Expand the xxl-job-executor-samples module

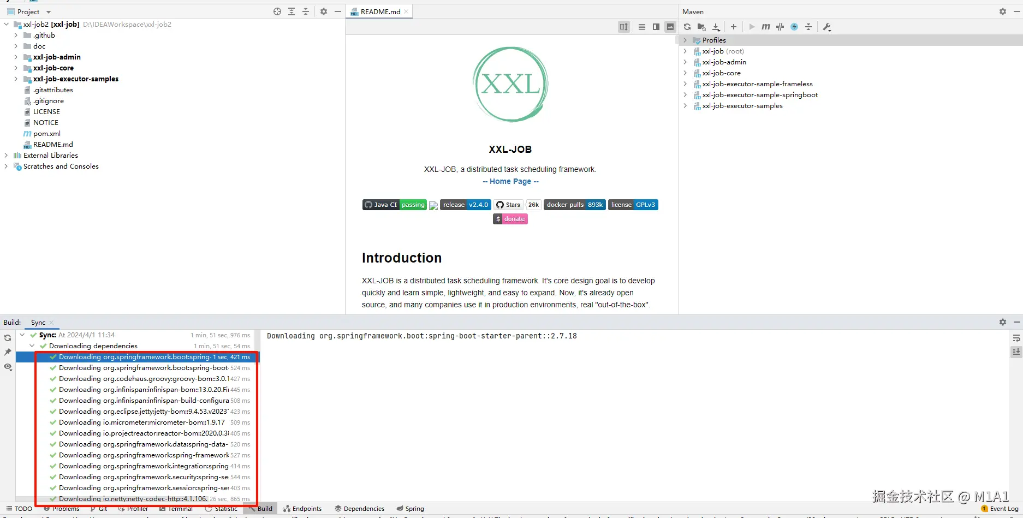pyautogui.click(x=16, y=79)
